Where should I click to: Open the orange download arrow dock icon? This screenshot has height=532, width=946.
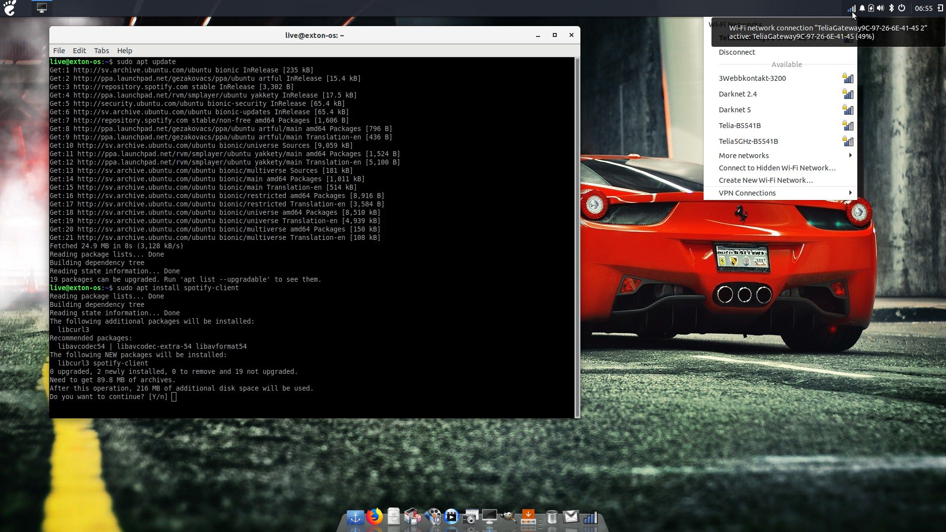pyautogui.click(x=528, y=517)
